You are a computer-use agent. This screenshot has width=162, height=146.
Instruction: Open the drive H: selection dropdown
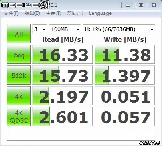click(119, 29)
